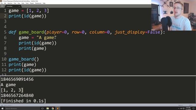Open the taskbar clock and date
The width and height of the screenshot is (196, 110).
(x=188, y=108)
